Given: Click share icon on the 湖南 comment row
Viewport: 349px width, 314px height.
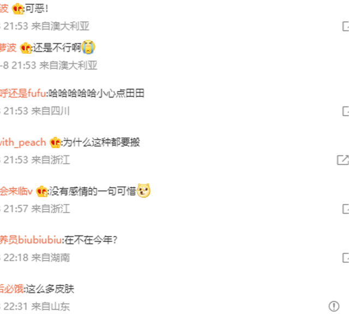Looking at the screenshot, I should pyautogui.click(x=346, y=258).
